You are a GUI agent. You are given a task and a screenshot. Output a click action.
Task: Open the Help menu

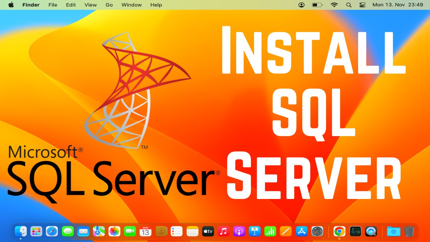pos(156,5)
